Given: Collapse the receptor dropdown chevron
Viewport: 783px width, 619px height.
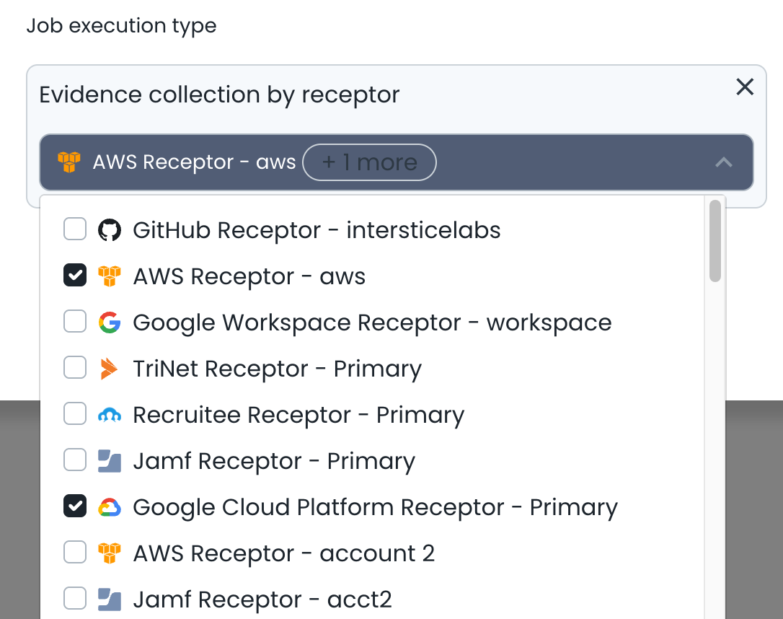Looking at the screenshot, I should tap(723, 162).
